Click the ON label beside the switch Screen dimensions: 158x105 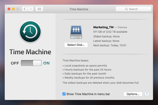(46, 63)
